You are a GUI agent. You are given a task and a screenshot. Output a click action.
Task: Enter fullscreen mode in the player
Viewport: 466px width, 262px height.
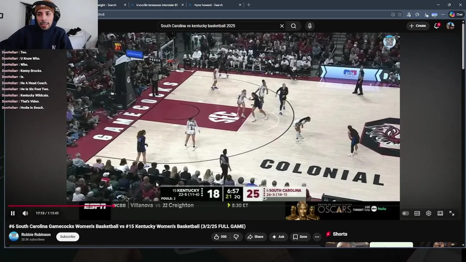pos(452,213)
